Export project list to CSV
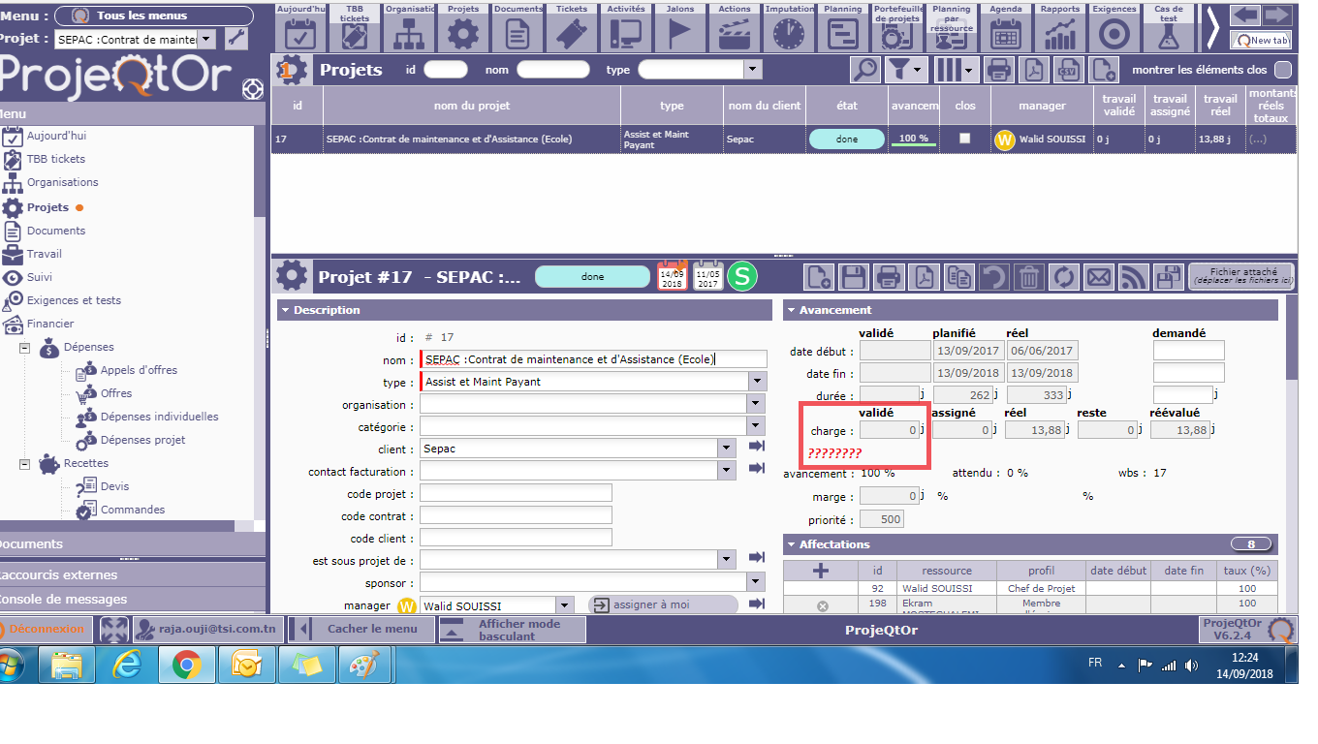This screenshot has width=1318, height=744. click(x=1068, y=70)
